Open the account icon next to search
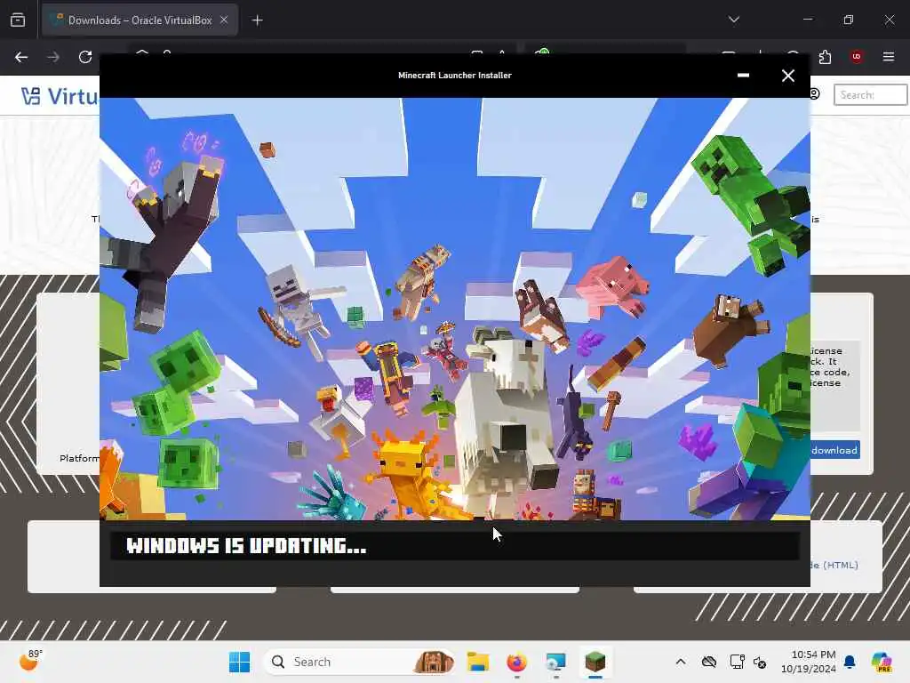910x683 pixels. (x=815, y=94)
